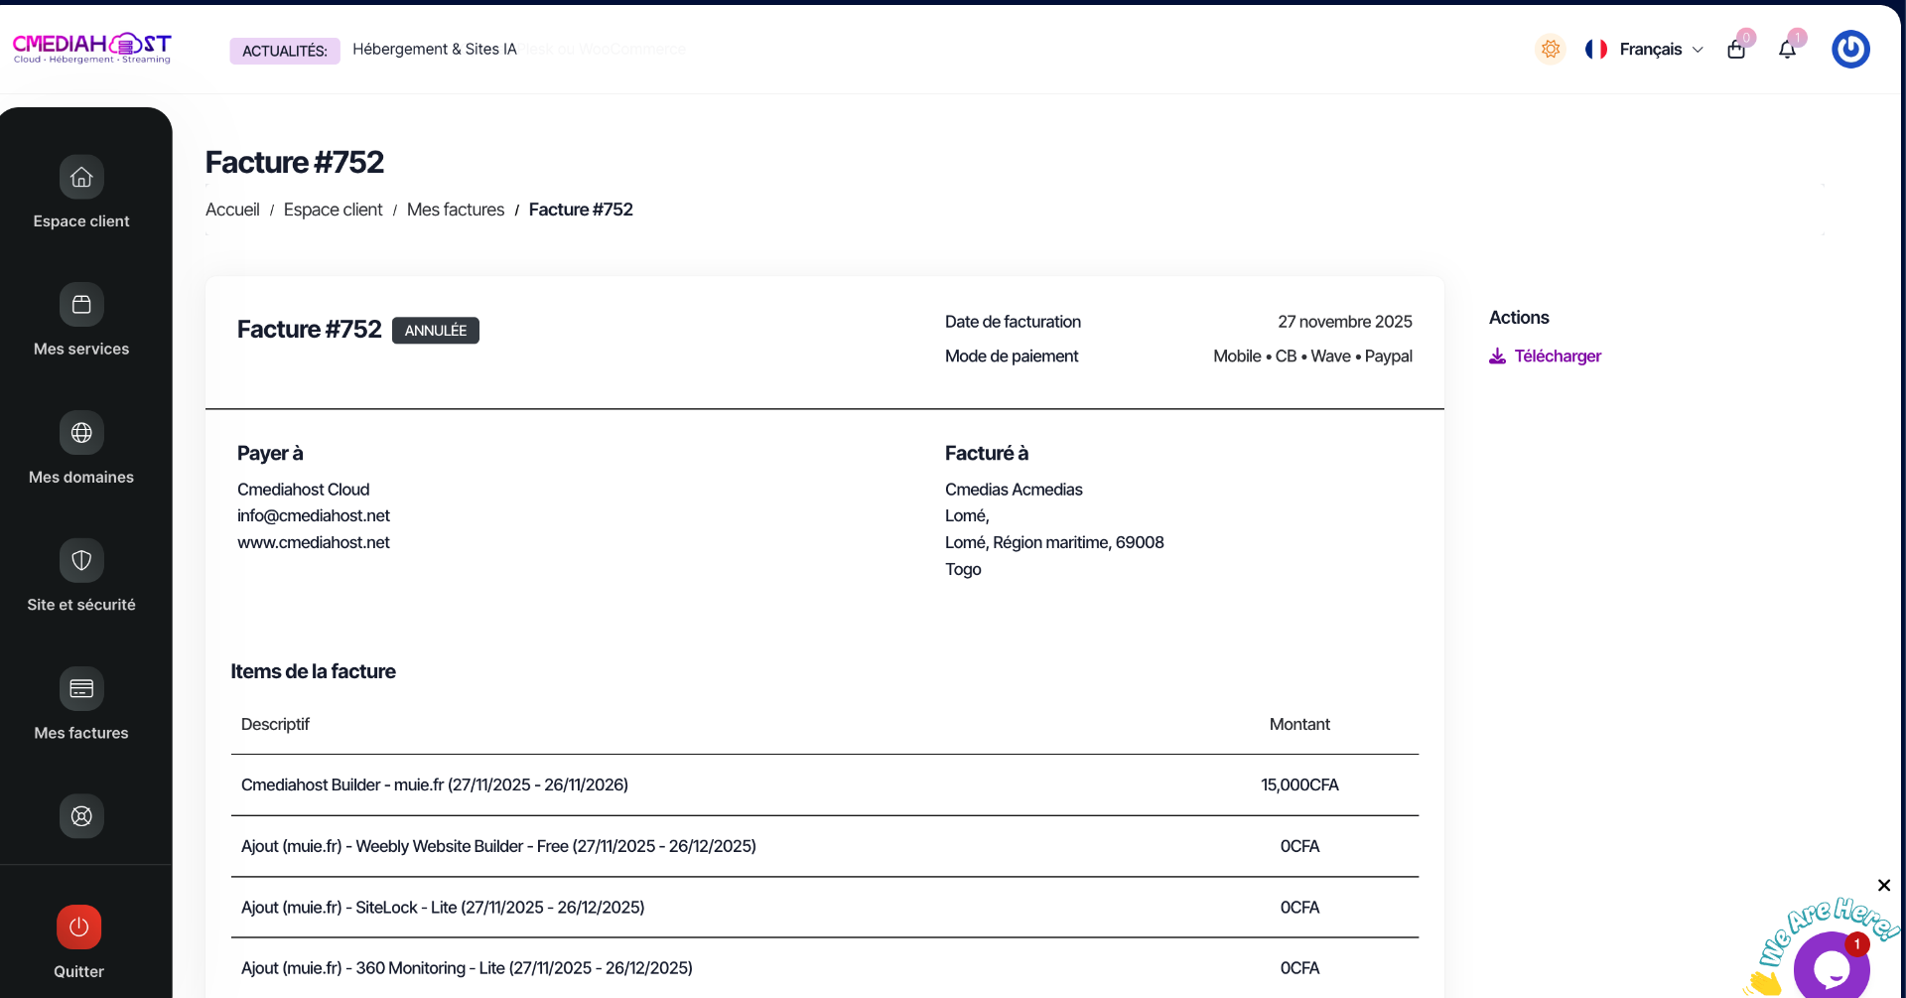Close the We Are Here chat prompt
Image resolution: width=1906 pixels, height=998 pixels.
coord(1884,885)
